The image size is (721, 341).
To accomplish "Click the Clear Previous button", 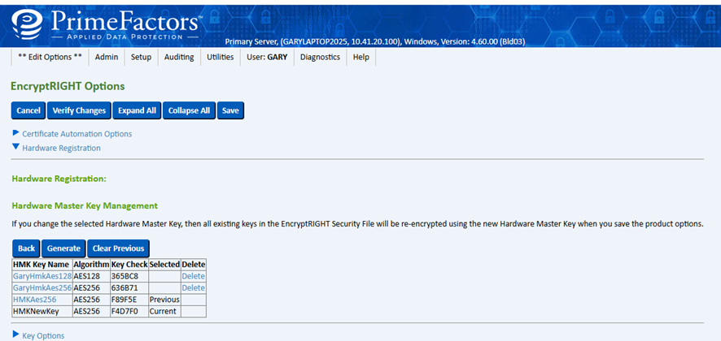I will 118,248.
